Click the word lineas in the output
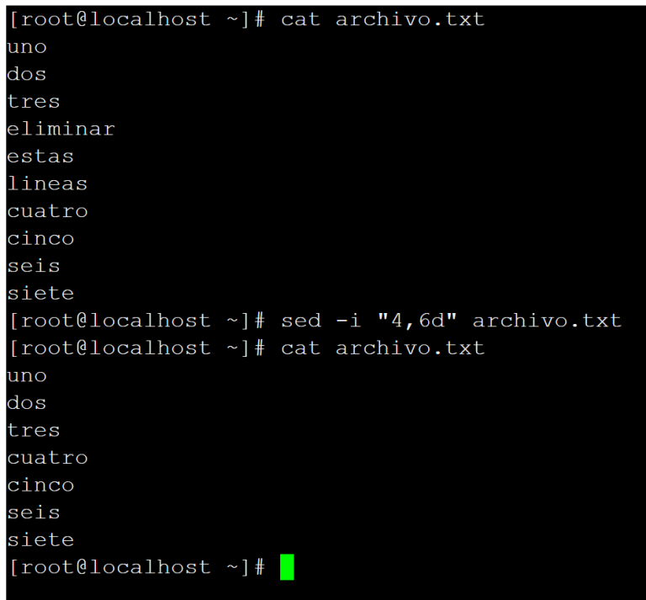 pyautogui.click(x=47, y=183)
